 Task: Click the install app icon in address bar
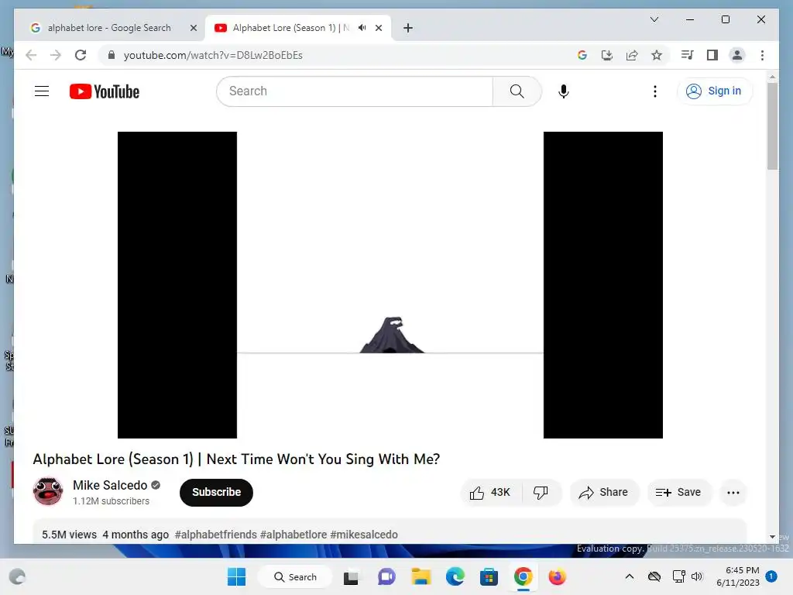tap(607, 55)
